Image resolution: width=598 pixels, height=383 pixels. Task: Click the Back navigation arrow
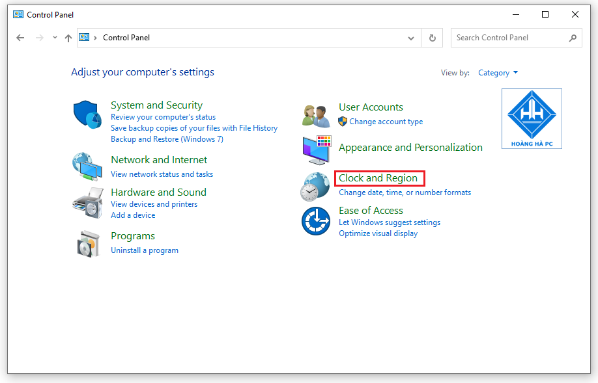coord(20,37)
